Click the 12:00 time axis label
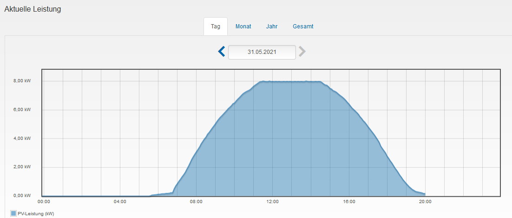The height and width of the screenshot is (218, 512). pyautogui.click(x=273, y=202)
